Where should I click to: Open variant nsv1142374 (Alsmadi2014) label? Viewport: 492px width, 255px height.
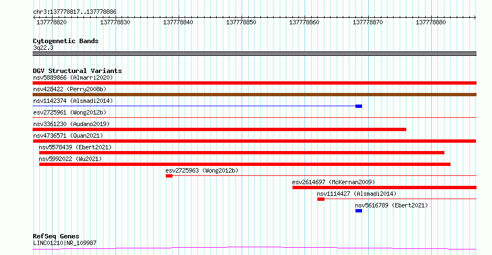(x=73, y=101)
